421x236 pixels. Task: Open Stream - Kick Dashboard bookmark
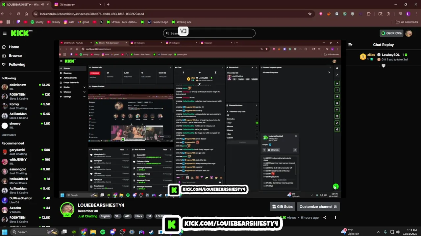tap(122, 22)
